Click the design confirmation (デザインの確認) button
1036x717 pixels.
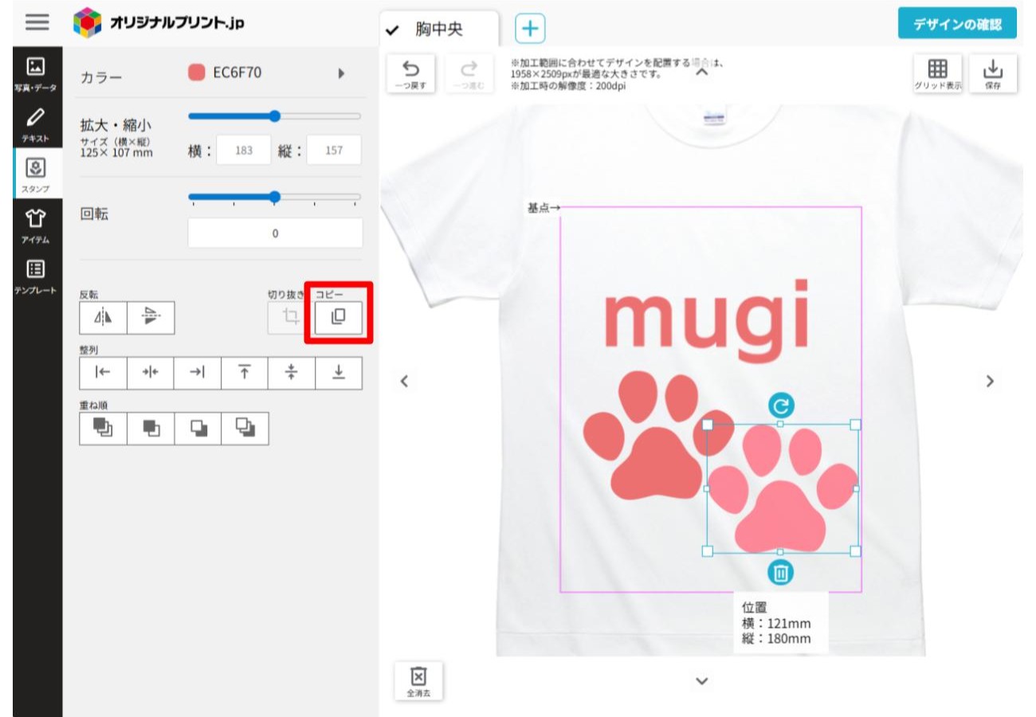(957, 24)
